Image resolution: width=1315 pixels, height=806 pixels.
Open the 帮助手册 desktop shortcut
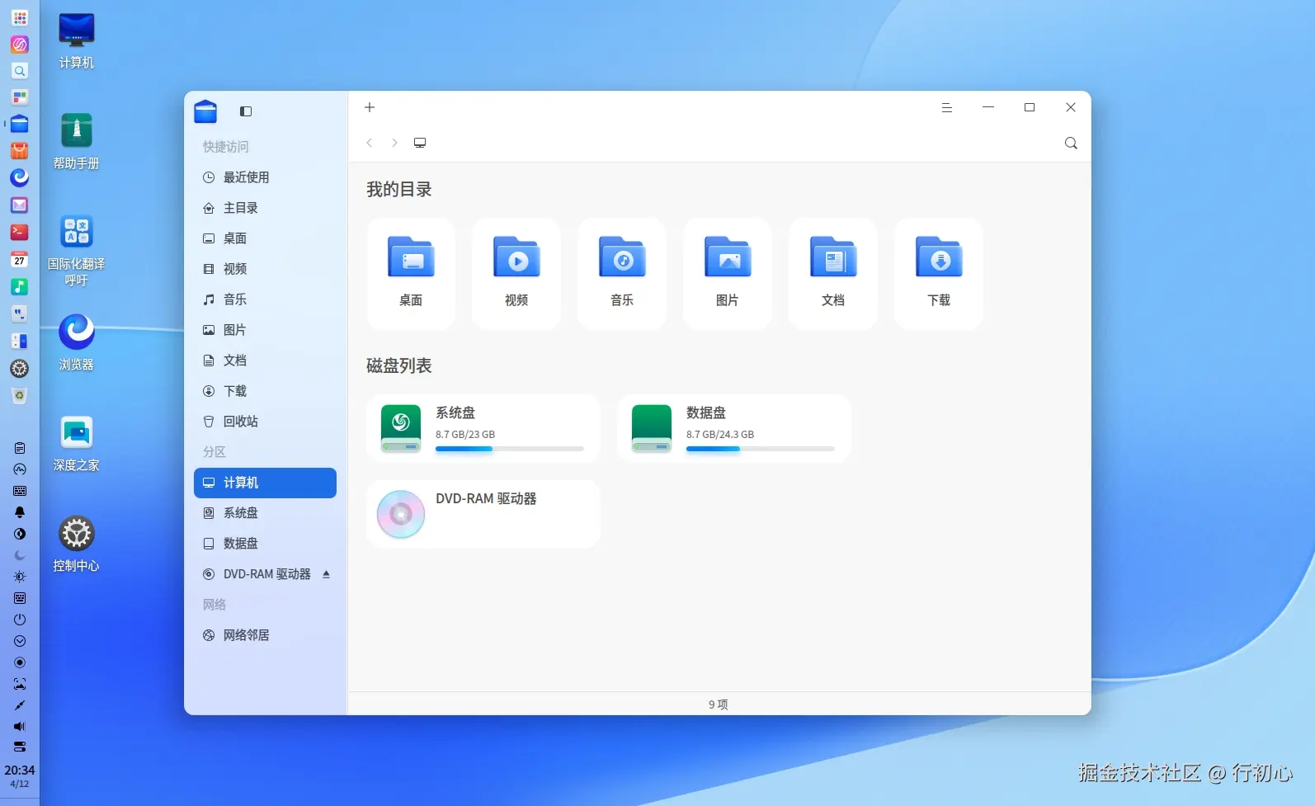[x=77, y=141]
